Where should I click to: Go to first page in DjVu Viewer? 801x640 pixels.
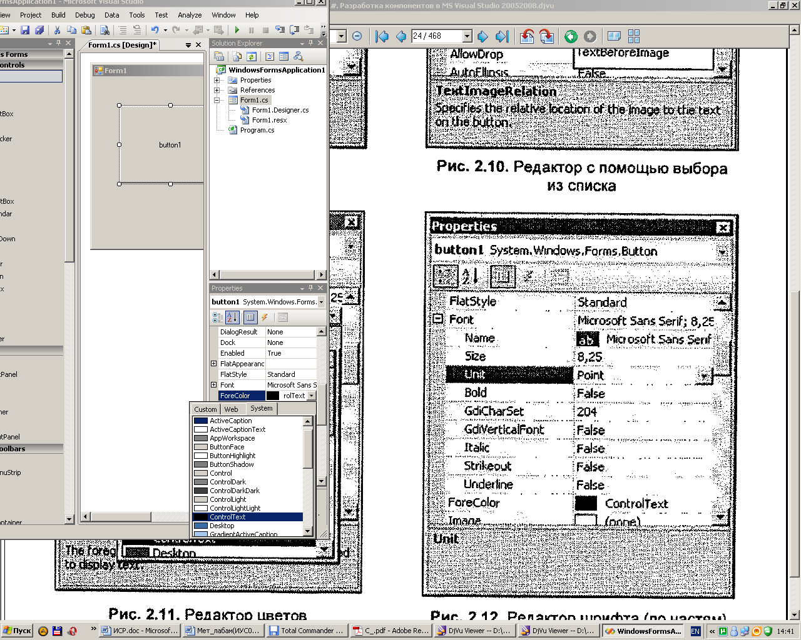coord(382,36)
